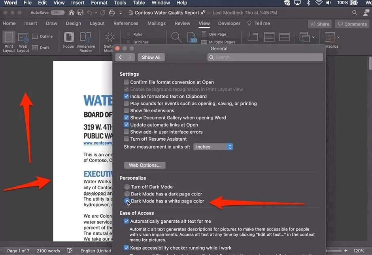Print the document via printer icon

click(x=111, y=13)
